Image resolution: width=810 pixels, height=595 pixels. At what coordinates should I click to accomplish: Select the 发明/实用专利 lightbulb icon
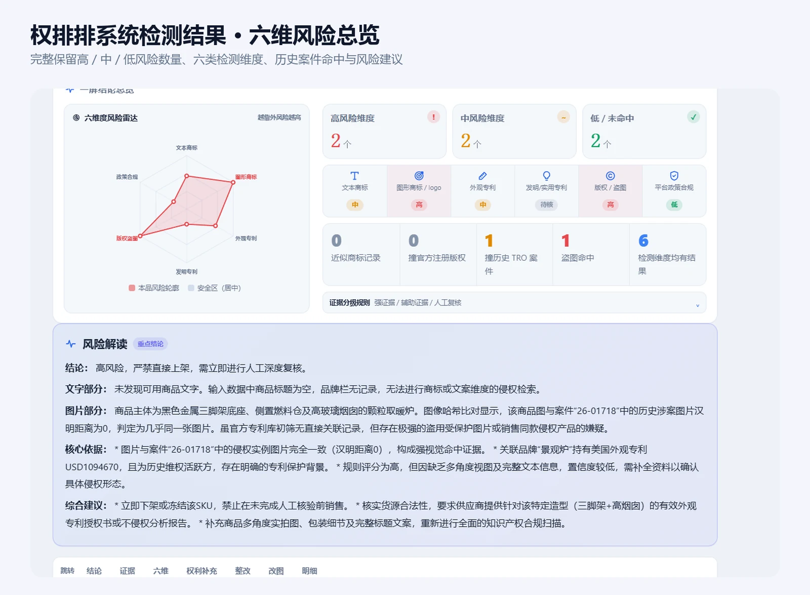coord(547,176)
